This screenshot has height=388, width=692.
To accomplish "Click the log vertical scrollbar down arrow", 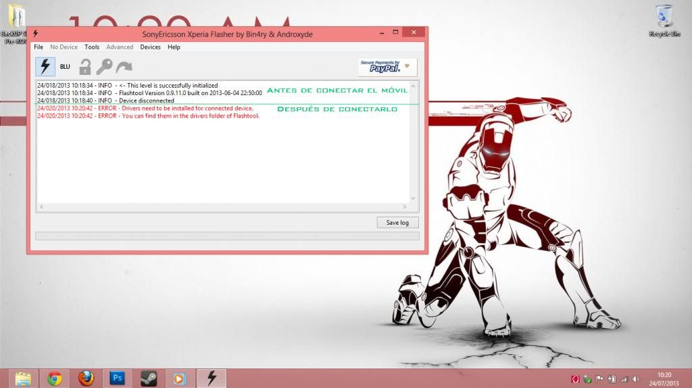I will tap(413, 198).
